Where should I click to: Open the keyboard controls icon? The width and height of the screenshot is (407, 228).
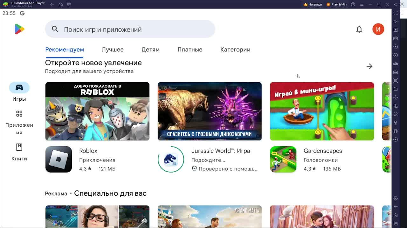pyautogui.click(x=396, y=38)
